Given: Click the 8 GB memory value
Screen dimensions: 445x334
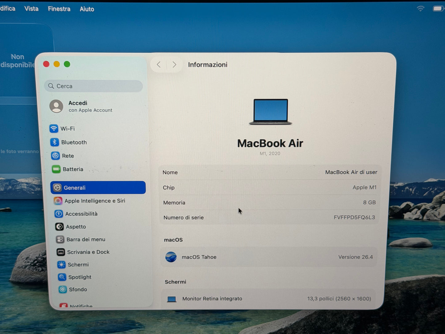Looking at the screenshot, I should (369, 202).
